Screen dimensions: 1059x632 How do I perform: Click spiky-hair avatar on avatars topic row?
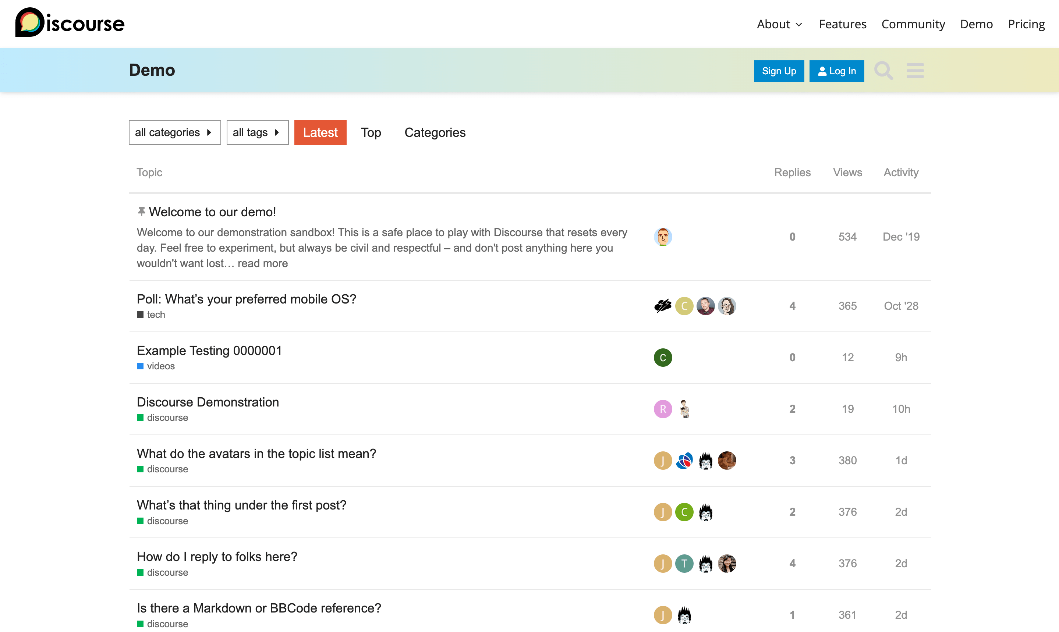pyautogui.click(x=705, y=460)
